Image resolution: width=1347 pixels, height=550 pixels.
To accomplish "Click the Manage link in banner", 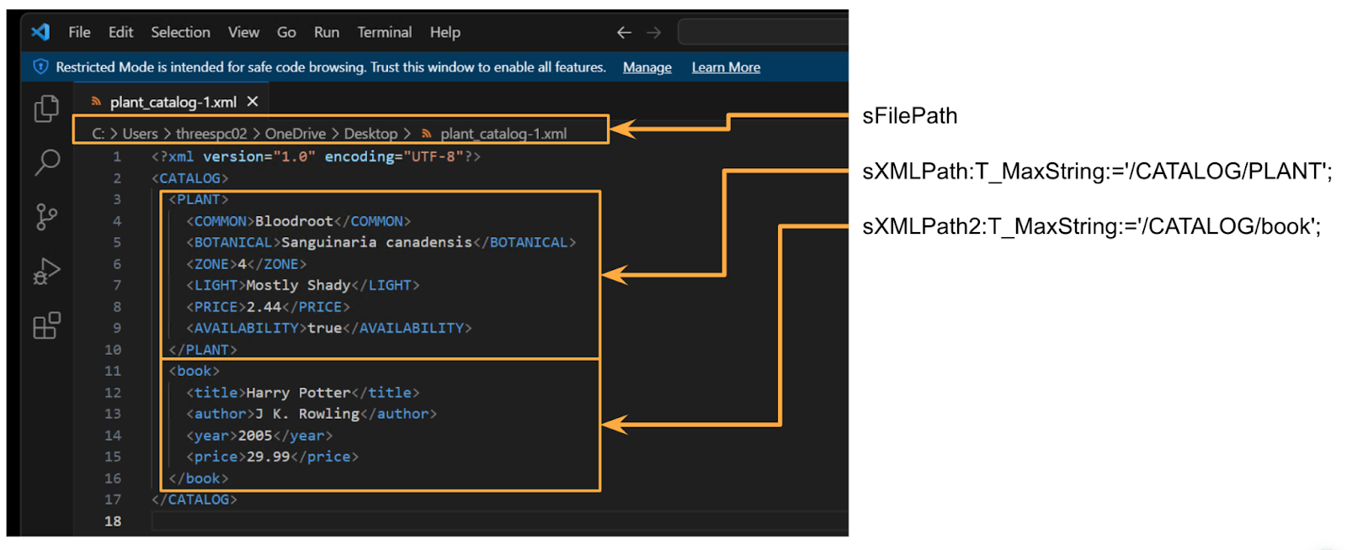I will click(647, 67).
